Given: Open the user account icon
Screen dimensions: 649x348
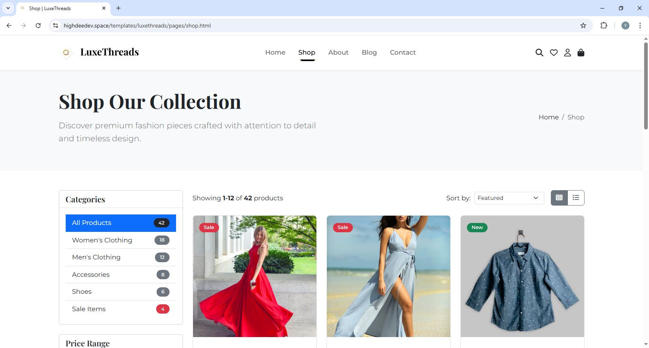Looking at the screenshot, I should coord(567,53).
